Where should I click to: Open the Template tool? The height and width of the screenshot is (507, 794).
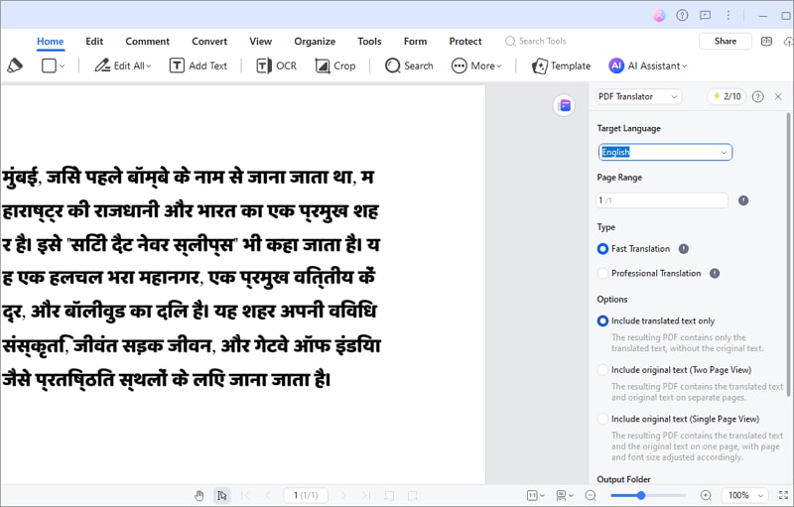tap(561, 65)
